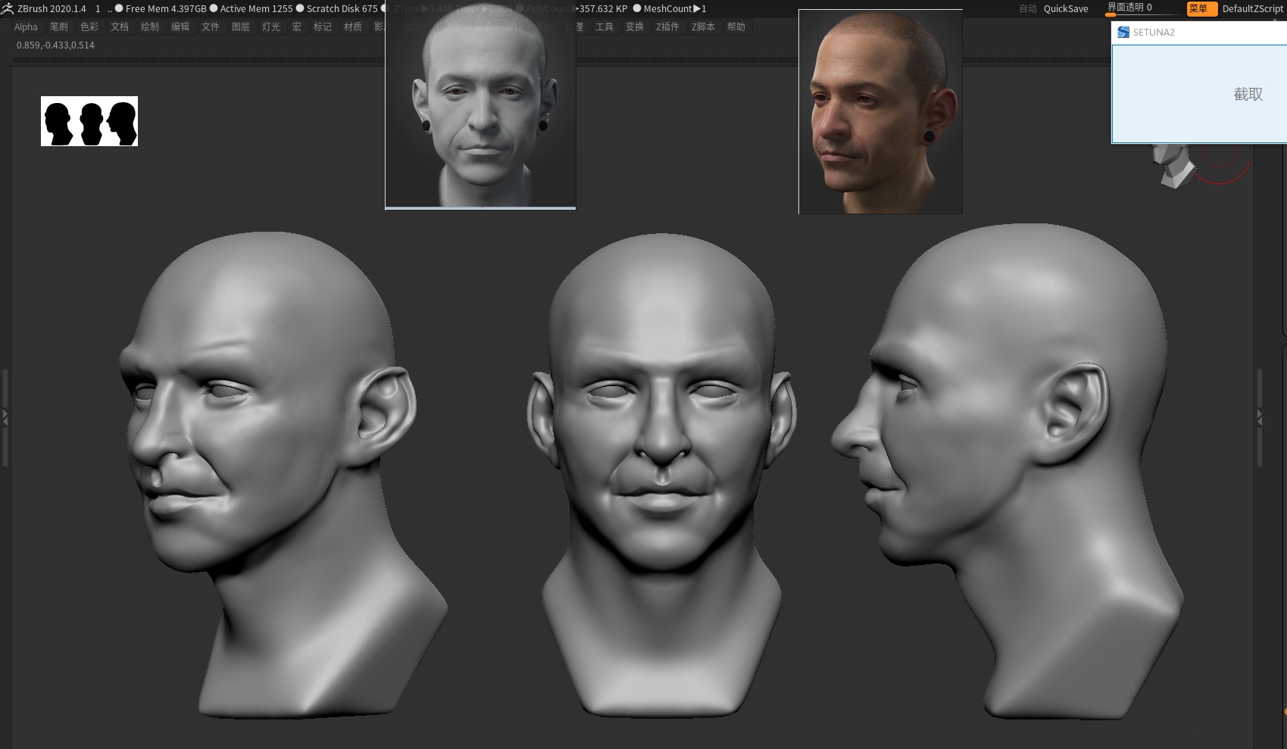Viewport: 1287px width, 749px height.
Task: Select the three-head silhouette reference thumbnail
Action: [89, 121]
